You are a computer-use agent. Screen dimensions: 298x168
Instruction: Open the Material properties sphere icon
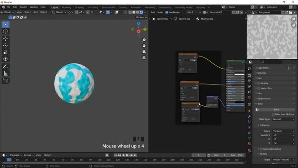tap(250, 144)
